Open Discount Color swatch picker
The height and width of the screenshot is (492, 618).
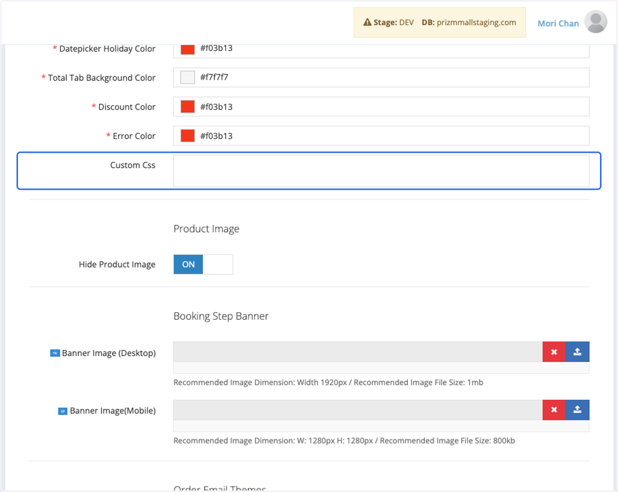pyautogui.click(x=187, y=107)
